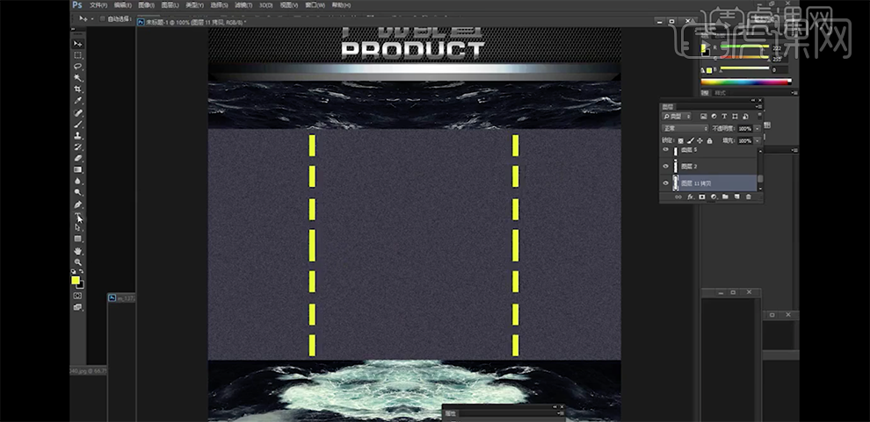Image resolution: width=870 pixels, height=422 pixels.
Task: Filter layers by adjustment layers
Action: [x=714, y=117]
